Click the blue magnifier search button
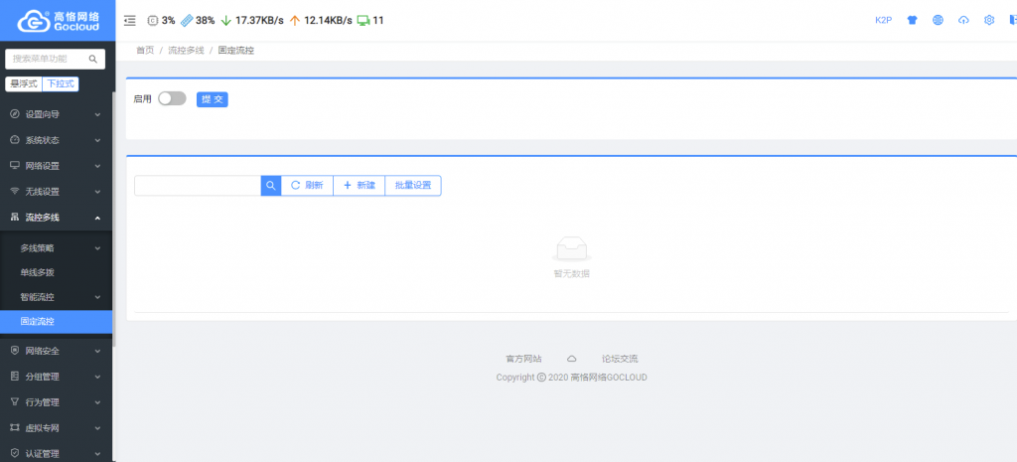 (271, 185)
